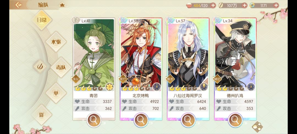The height and width of the screenshot is (134, 297).
Task: Inspect 青团 with its magnifier button
Action: [x=94, y=120]
